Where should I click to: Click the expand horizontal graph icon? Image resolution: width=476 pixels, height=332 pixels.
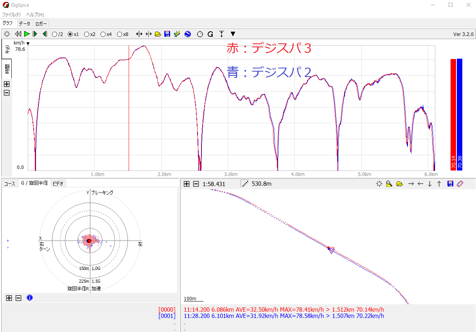(139, 34)
